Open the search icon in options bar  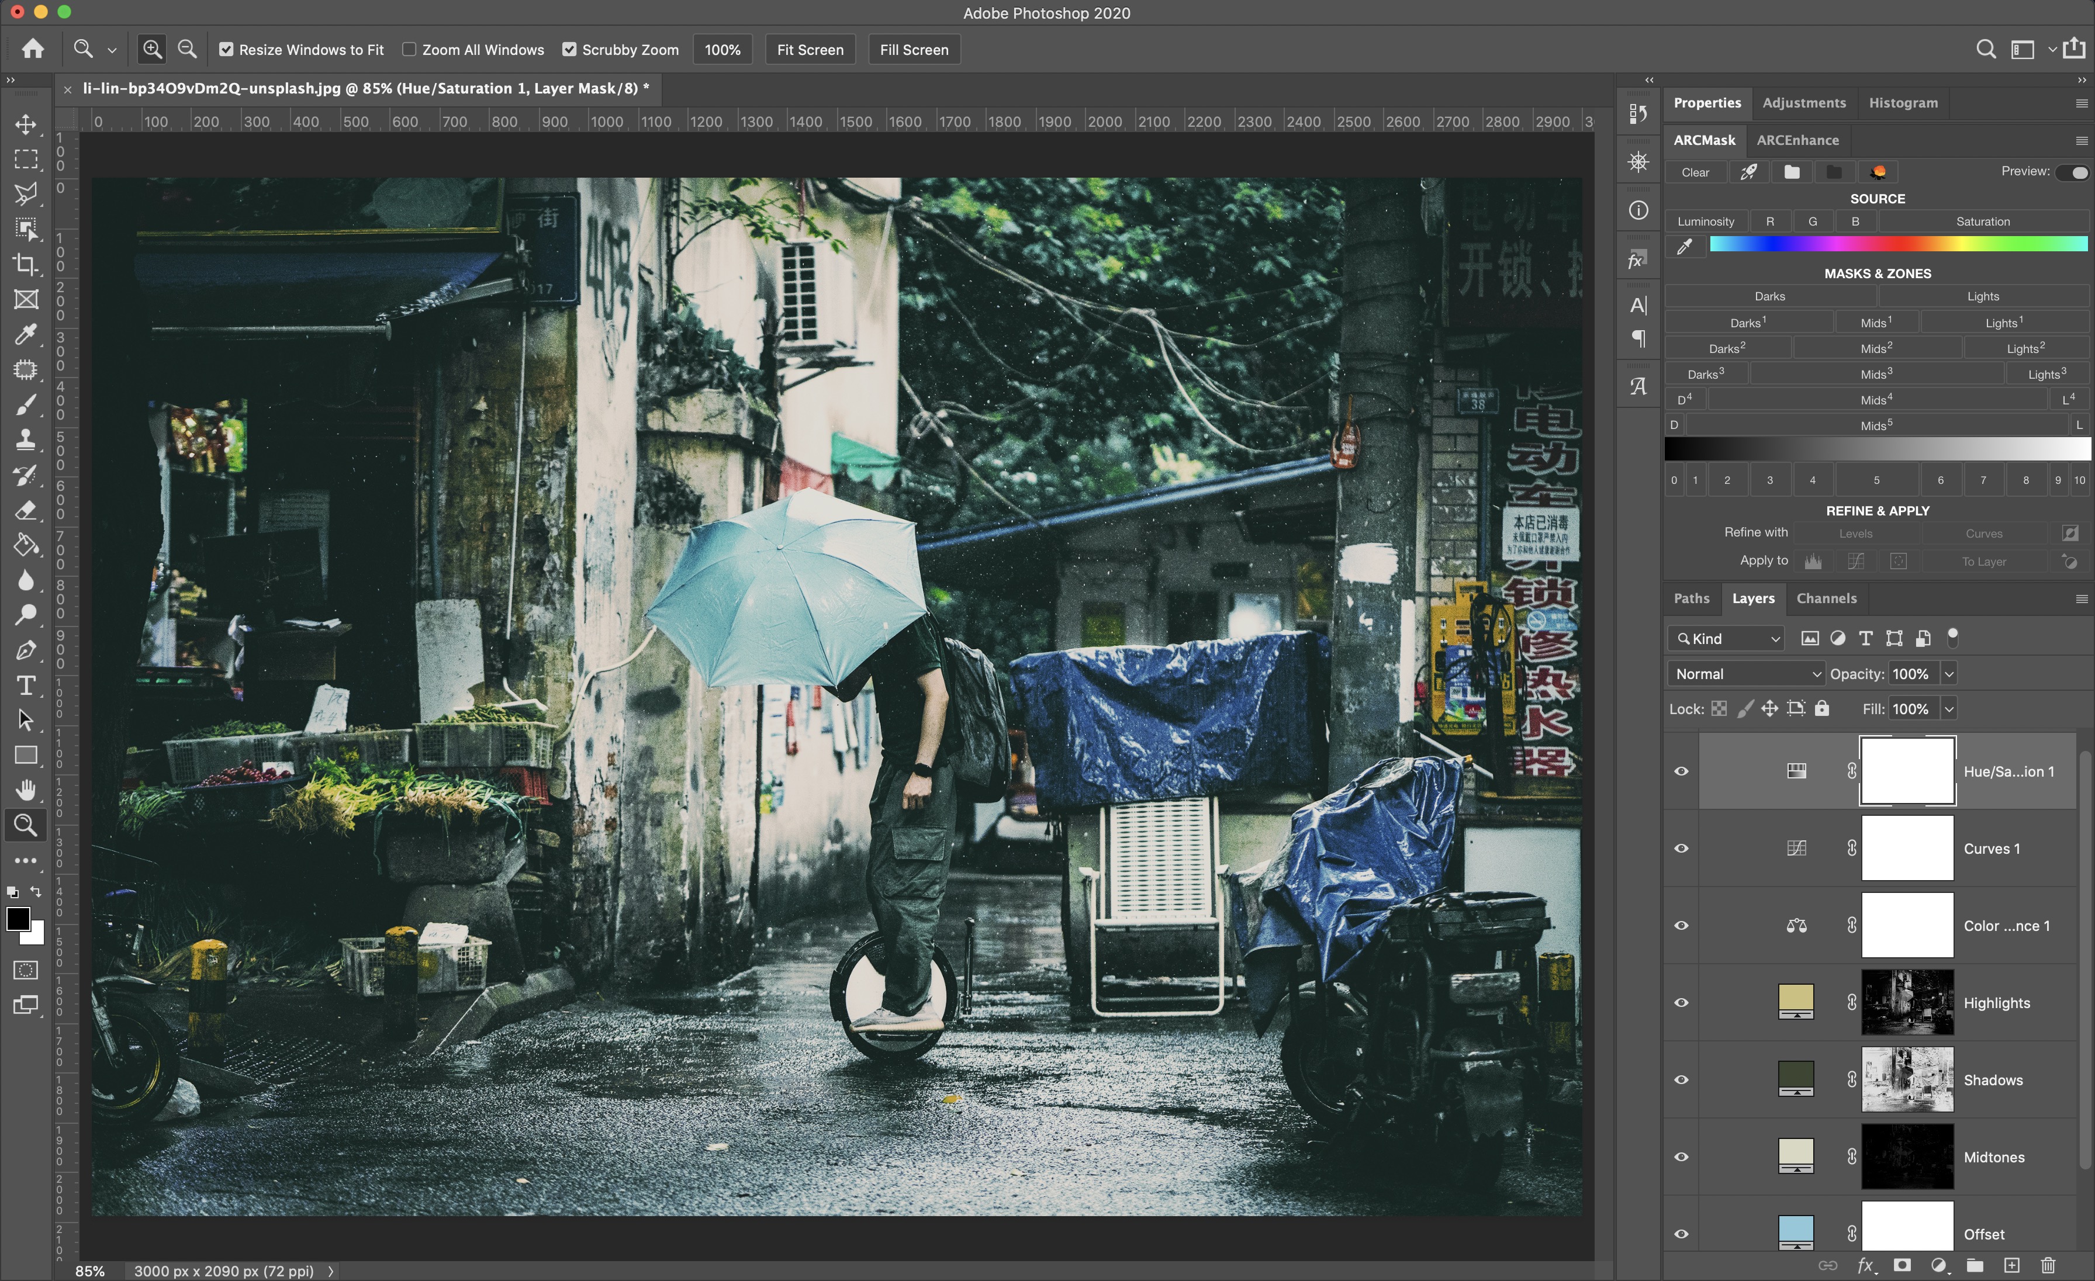click(x=1985, y=49)
